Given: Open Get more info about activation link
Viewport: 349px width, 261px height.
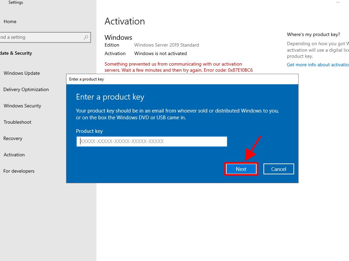Looking at the screenshot, I should click(x=318, y=65).
